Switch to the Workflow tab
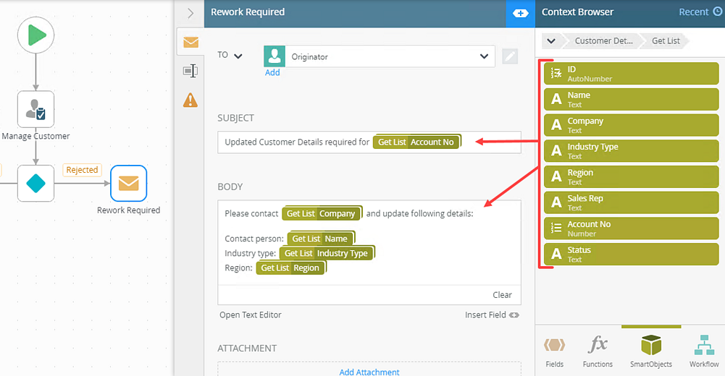This screenshot has height=376, width=725. 704,351
